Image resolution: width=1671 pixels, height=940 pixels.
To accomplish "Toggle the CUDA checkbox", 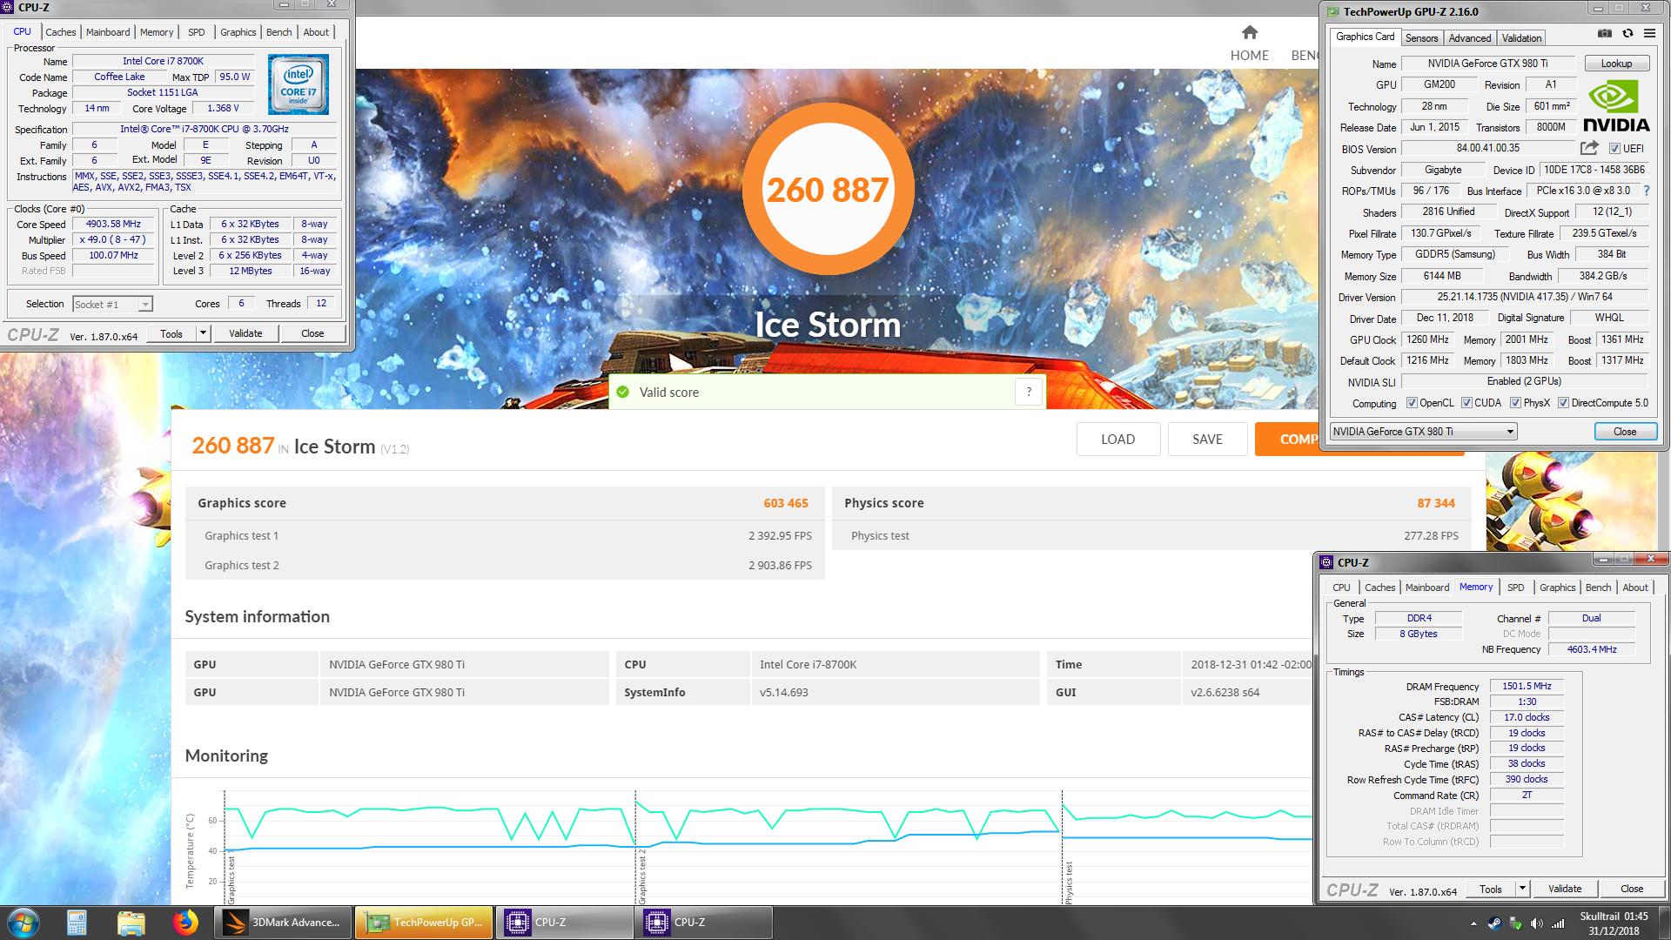I will 1466,403.
